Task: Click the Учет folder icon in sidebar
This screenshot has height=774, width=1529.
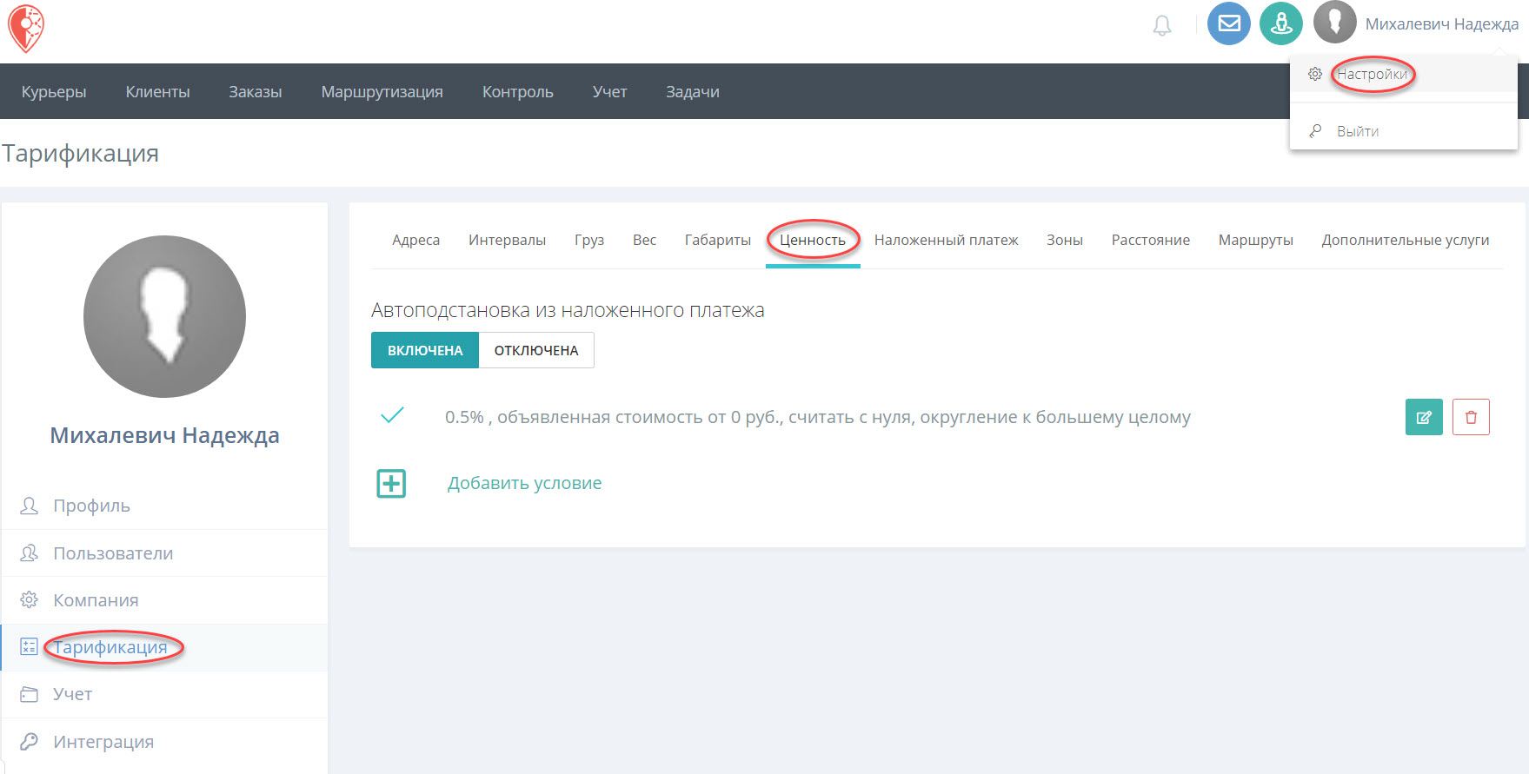Action: click(29, 694)
